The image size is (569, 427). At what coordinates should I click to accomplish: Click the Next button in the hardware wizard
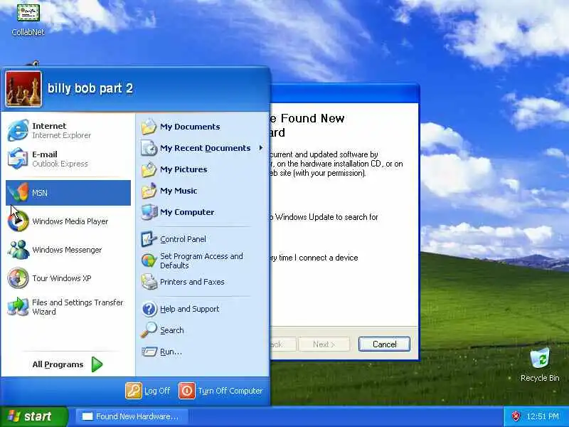click(324, 344)
